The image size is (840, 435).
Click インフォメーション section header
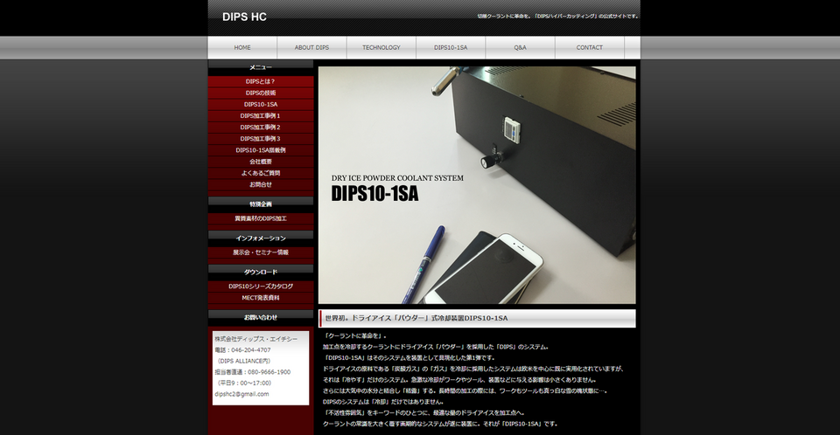[x=261, y=238]
